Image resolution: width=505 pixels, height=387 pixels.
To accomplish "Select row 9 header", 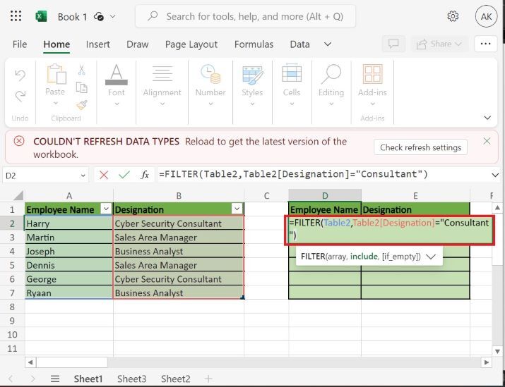I will [x=12, y=321].
